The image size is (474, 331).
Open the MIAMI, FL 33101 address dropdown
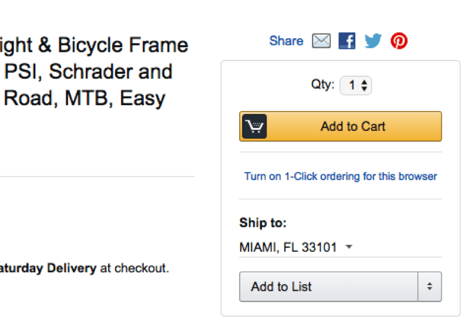pyautogui.click(x=296, y=247)
